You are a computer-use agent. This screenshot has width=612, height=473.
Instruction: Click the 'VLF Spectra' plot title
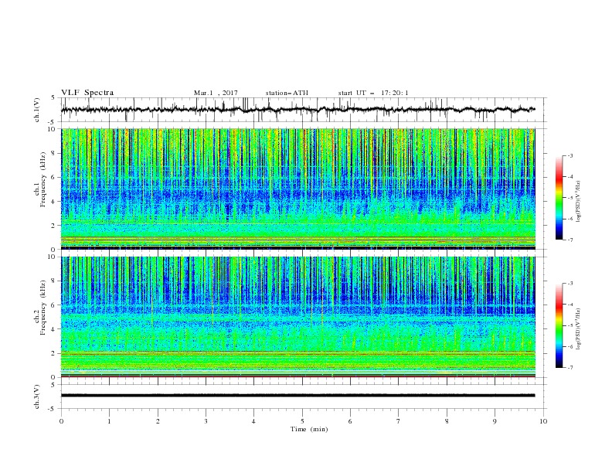87,93
